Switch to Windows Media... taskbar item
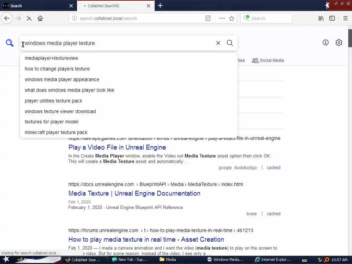 coord(225,260)
